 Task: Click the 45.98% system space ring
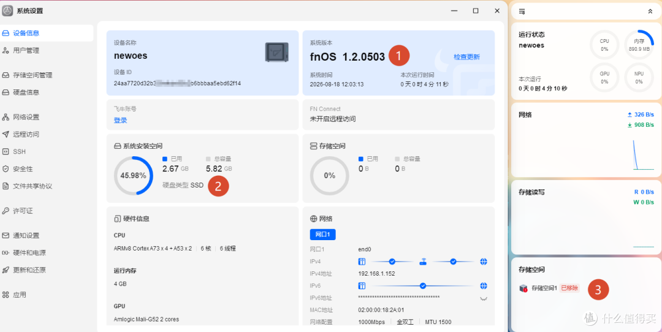[x=134, y=175]
